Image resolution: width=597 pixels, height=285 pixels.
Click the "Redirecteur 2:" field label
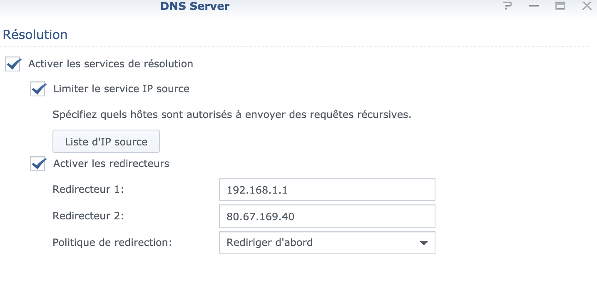click(88, 216)
